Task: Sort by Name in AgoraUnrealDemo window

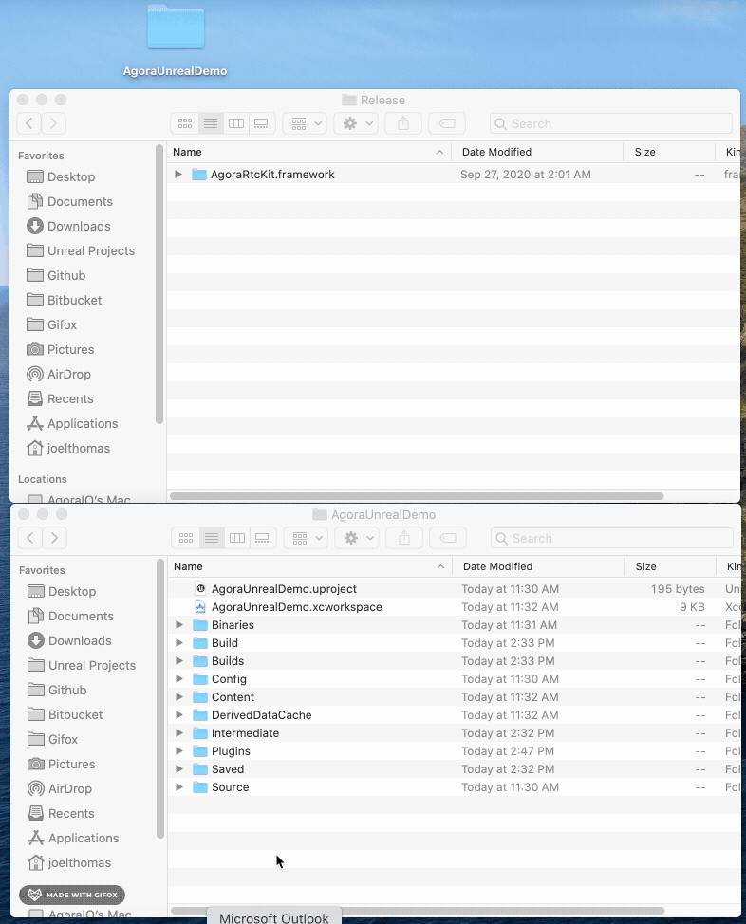Action: click(309, 566)
